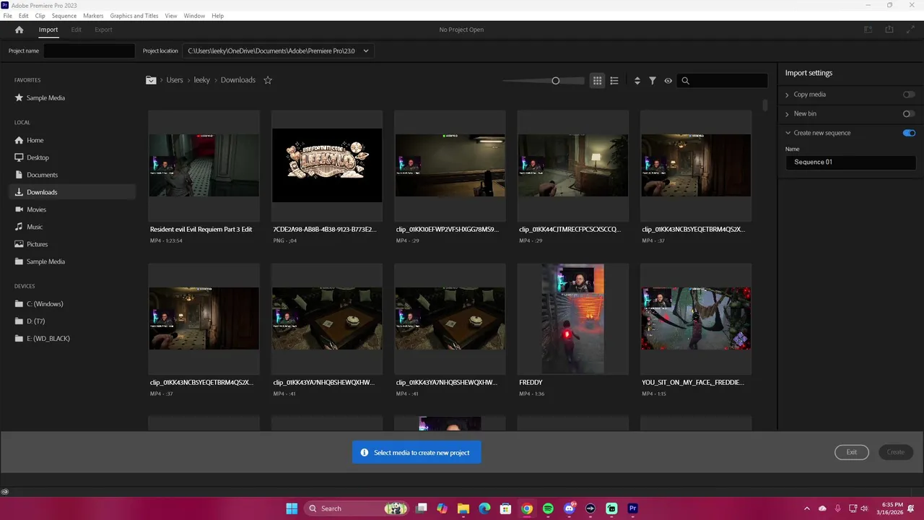The width and height of the screenshot is (924, 520).
Task: Click the thumbnail size slider handle
Action: point(556,81)
